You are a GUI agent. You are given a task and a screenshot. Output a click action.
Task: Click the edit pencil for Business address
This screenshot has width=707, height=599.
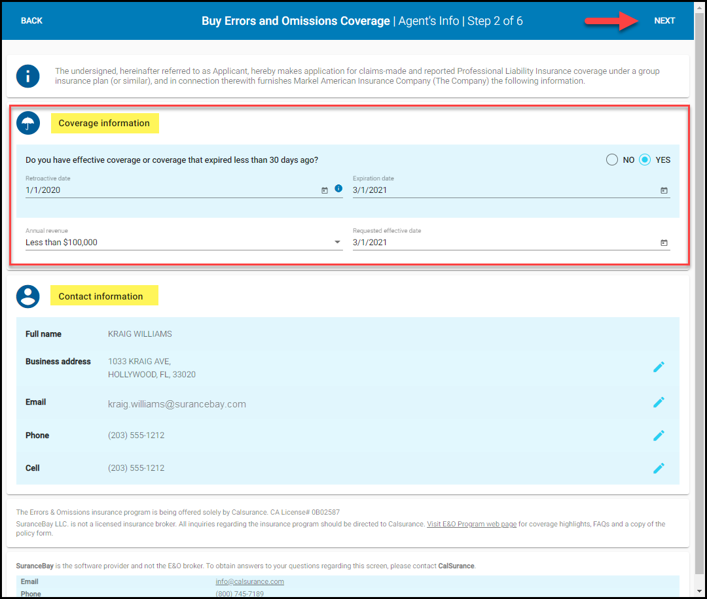coord(659,367)
